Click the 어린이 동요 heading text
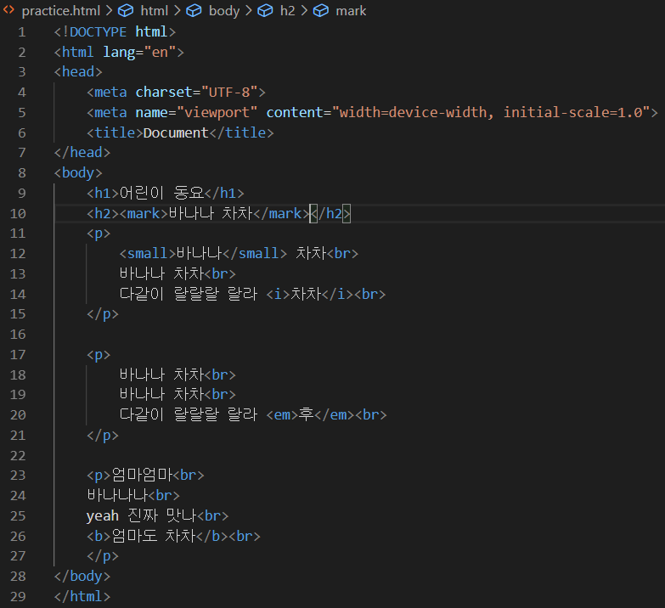The image size is (665, 608). point(161,193)
